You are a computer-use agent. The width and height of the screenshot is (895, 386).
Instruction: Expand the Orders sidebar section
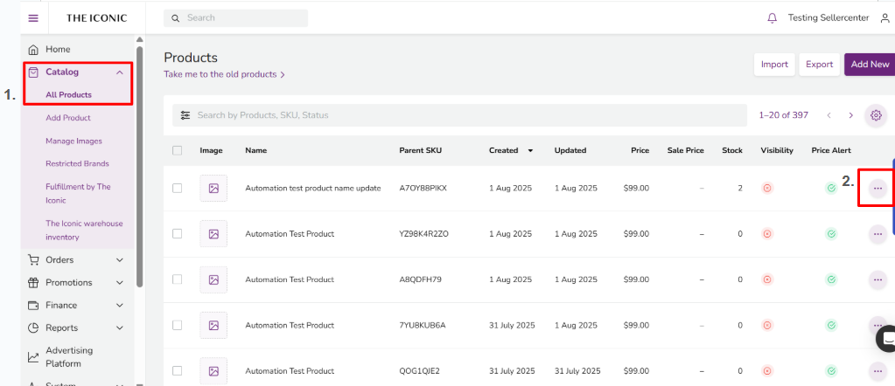click(x=120, y=259)
